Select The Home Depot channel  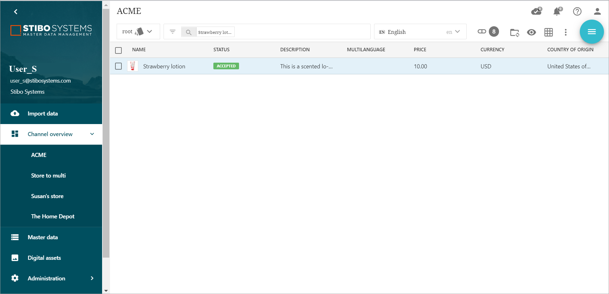(x=53, y=216)
